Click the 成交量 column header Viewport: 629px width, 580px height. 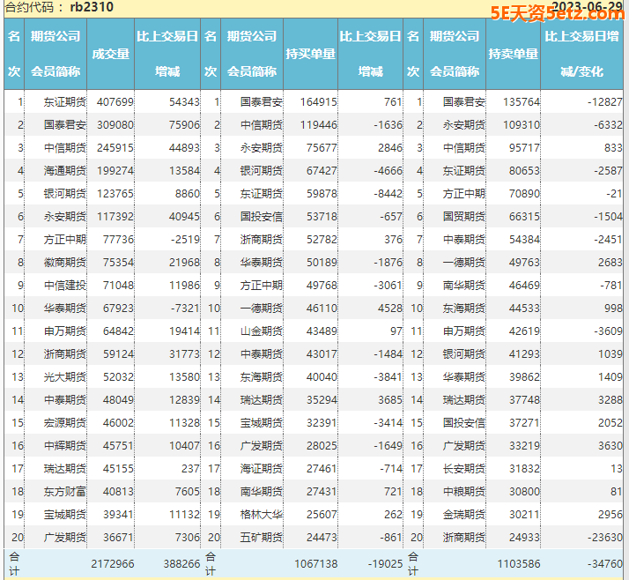(110, 54)
